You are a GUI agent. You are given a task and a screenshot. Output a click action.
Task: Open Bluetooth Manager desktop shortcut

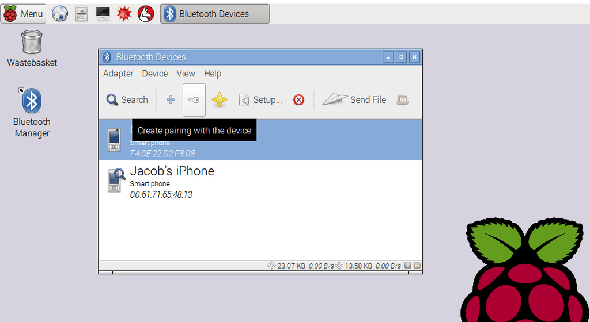(32, 113)
